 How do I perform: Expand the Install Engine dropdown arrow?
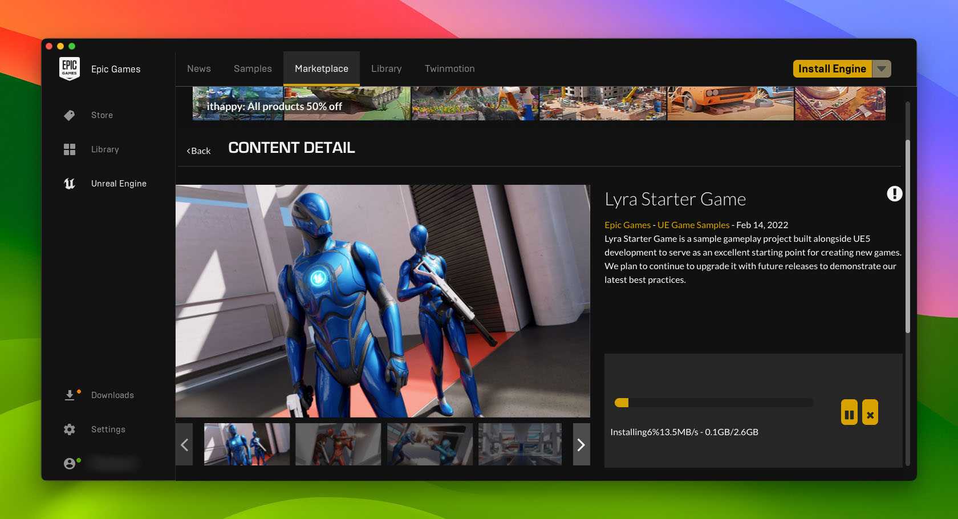click(882, 69)
